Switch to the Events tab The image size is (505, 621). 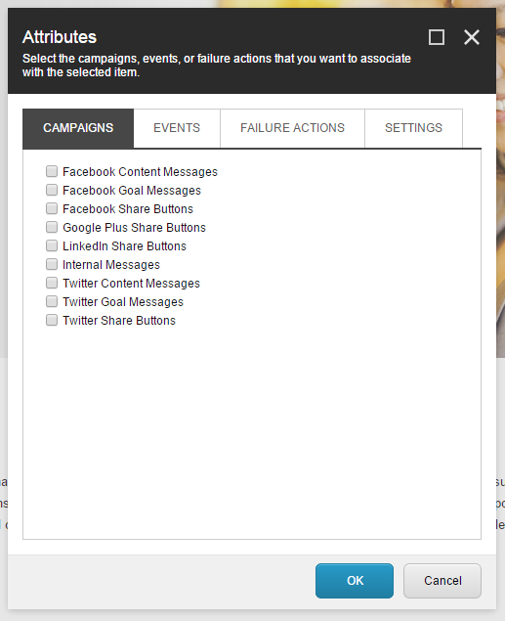[x=177, y=128]
